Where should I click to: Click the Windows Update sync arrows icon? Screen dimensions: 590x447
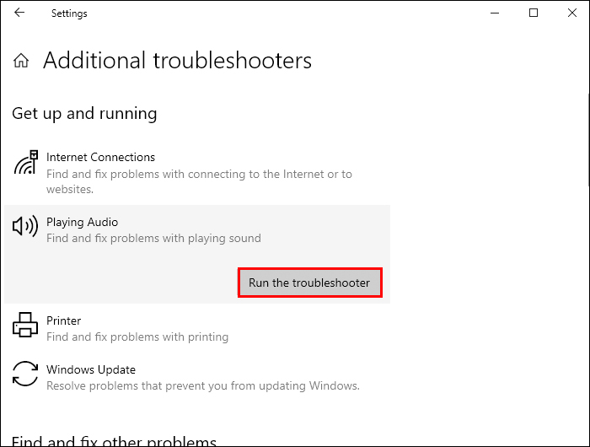tap(25, 374)
